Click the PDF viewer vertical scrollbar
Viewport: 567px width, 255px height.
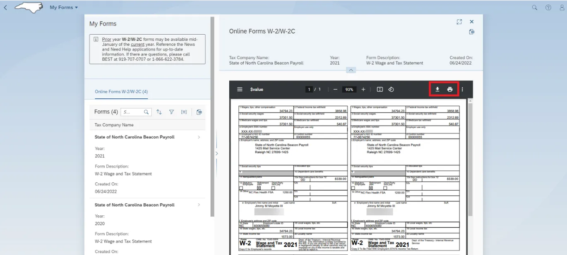pos(470,159)
